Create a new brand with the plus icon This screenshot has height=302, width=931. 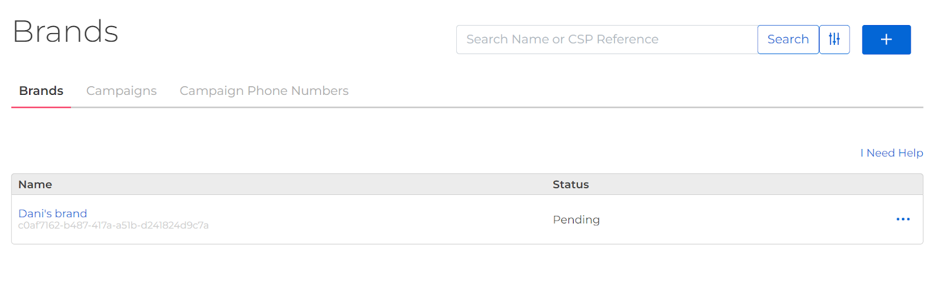click(x=886, y=40)
